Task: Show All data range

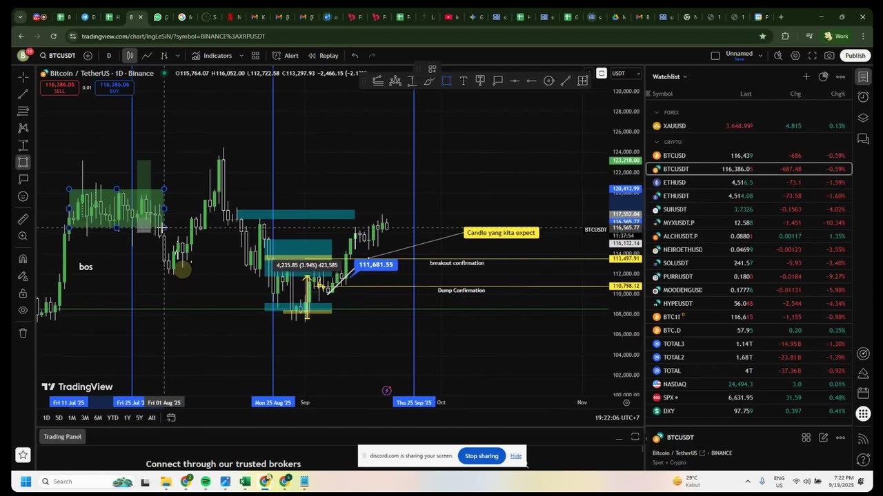Action: [152, 417]
